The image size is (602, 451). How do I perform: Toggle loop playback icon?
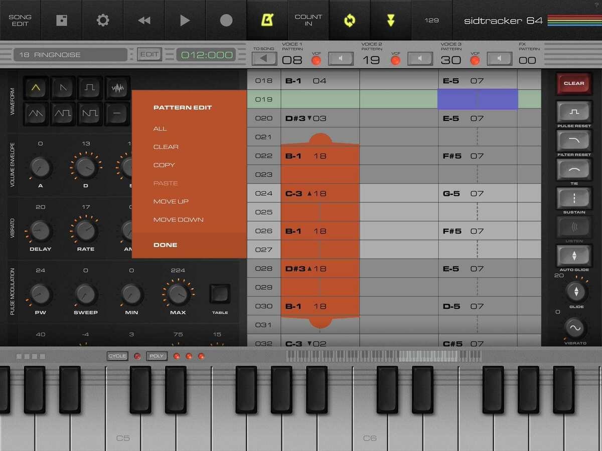350,20
